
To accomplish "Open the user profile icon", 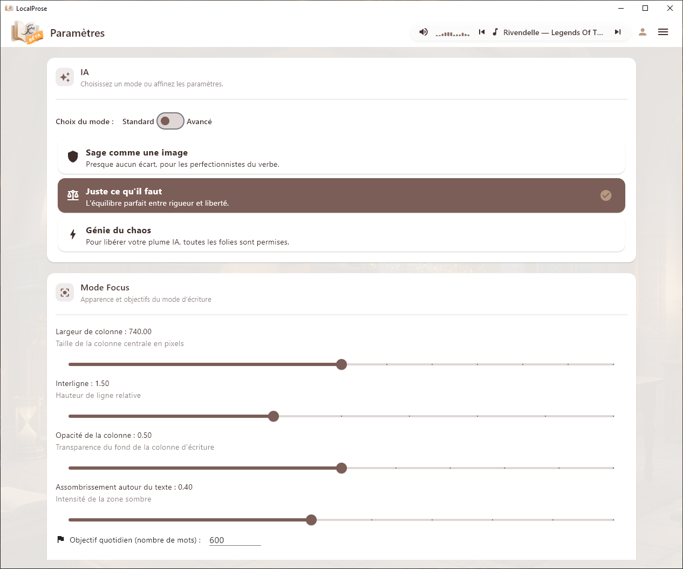I will 643,32.
